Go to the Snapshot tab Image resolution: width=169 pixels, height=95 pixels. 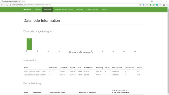tap(80, 9)
